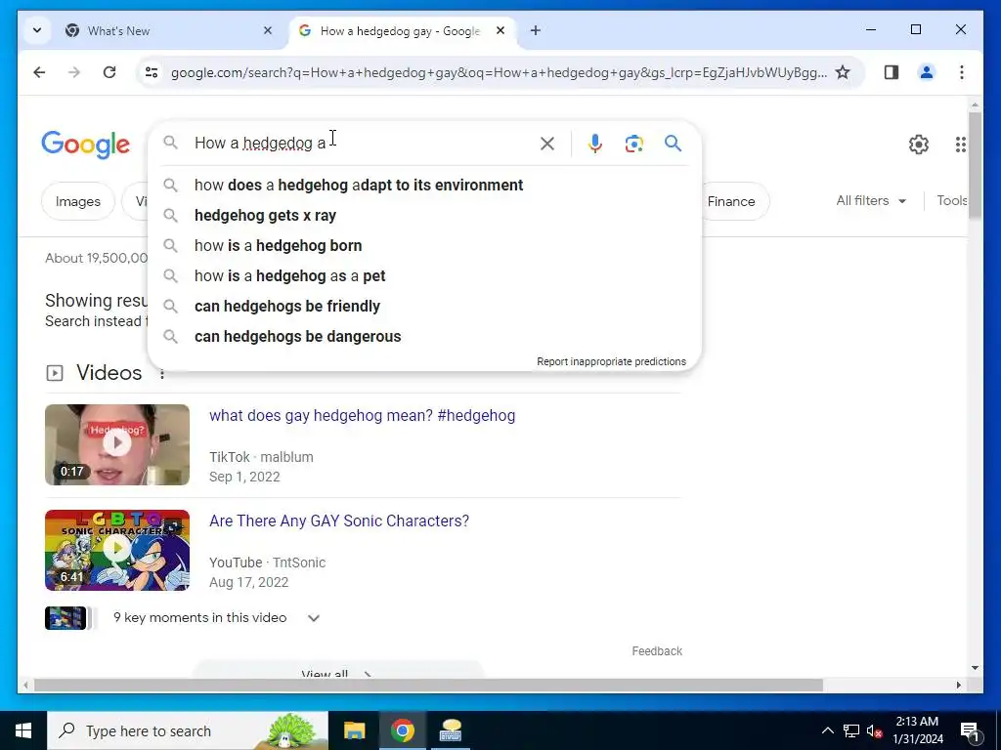1001x750 pixels.
Task: Choose suggestion 'how does a hedgehog adapt to its environment'
Action: tap(424, 185)
